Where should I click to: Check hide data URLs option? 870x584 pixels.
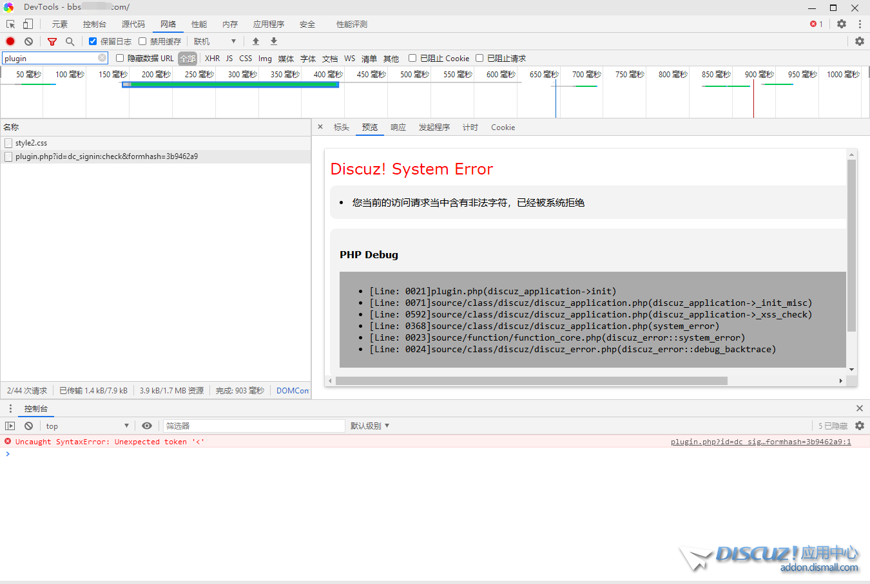(x=120, y=58)
